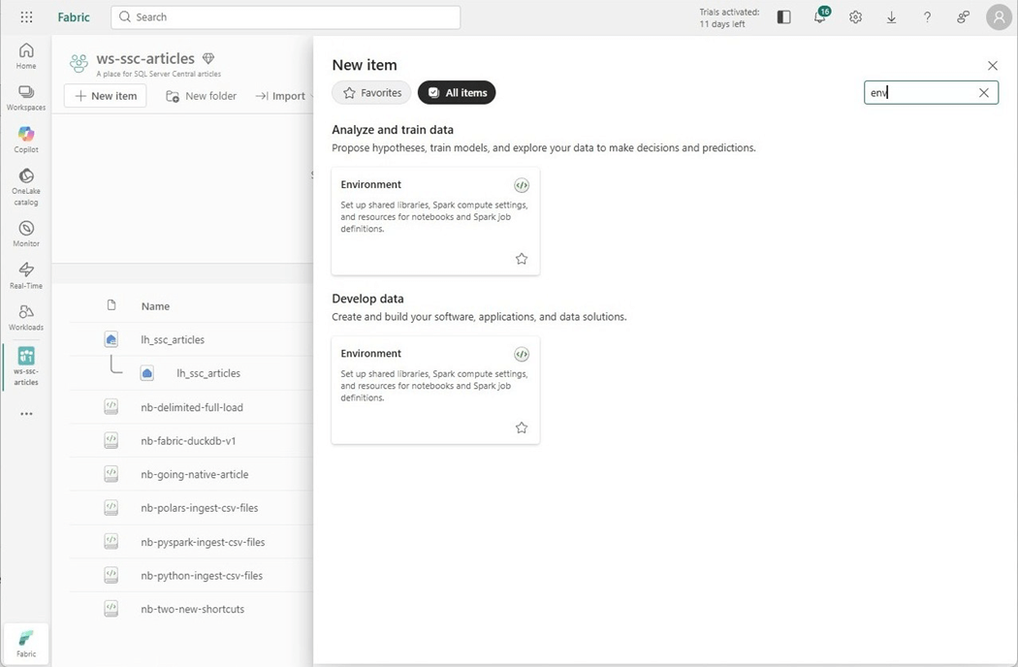
Task: Open the sidebar more options ellipsis
Action: (26, 414)
